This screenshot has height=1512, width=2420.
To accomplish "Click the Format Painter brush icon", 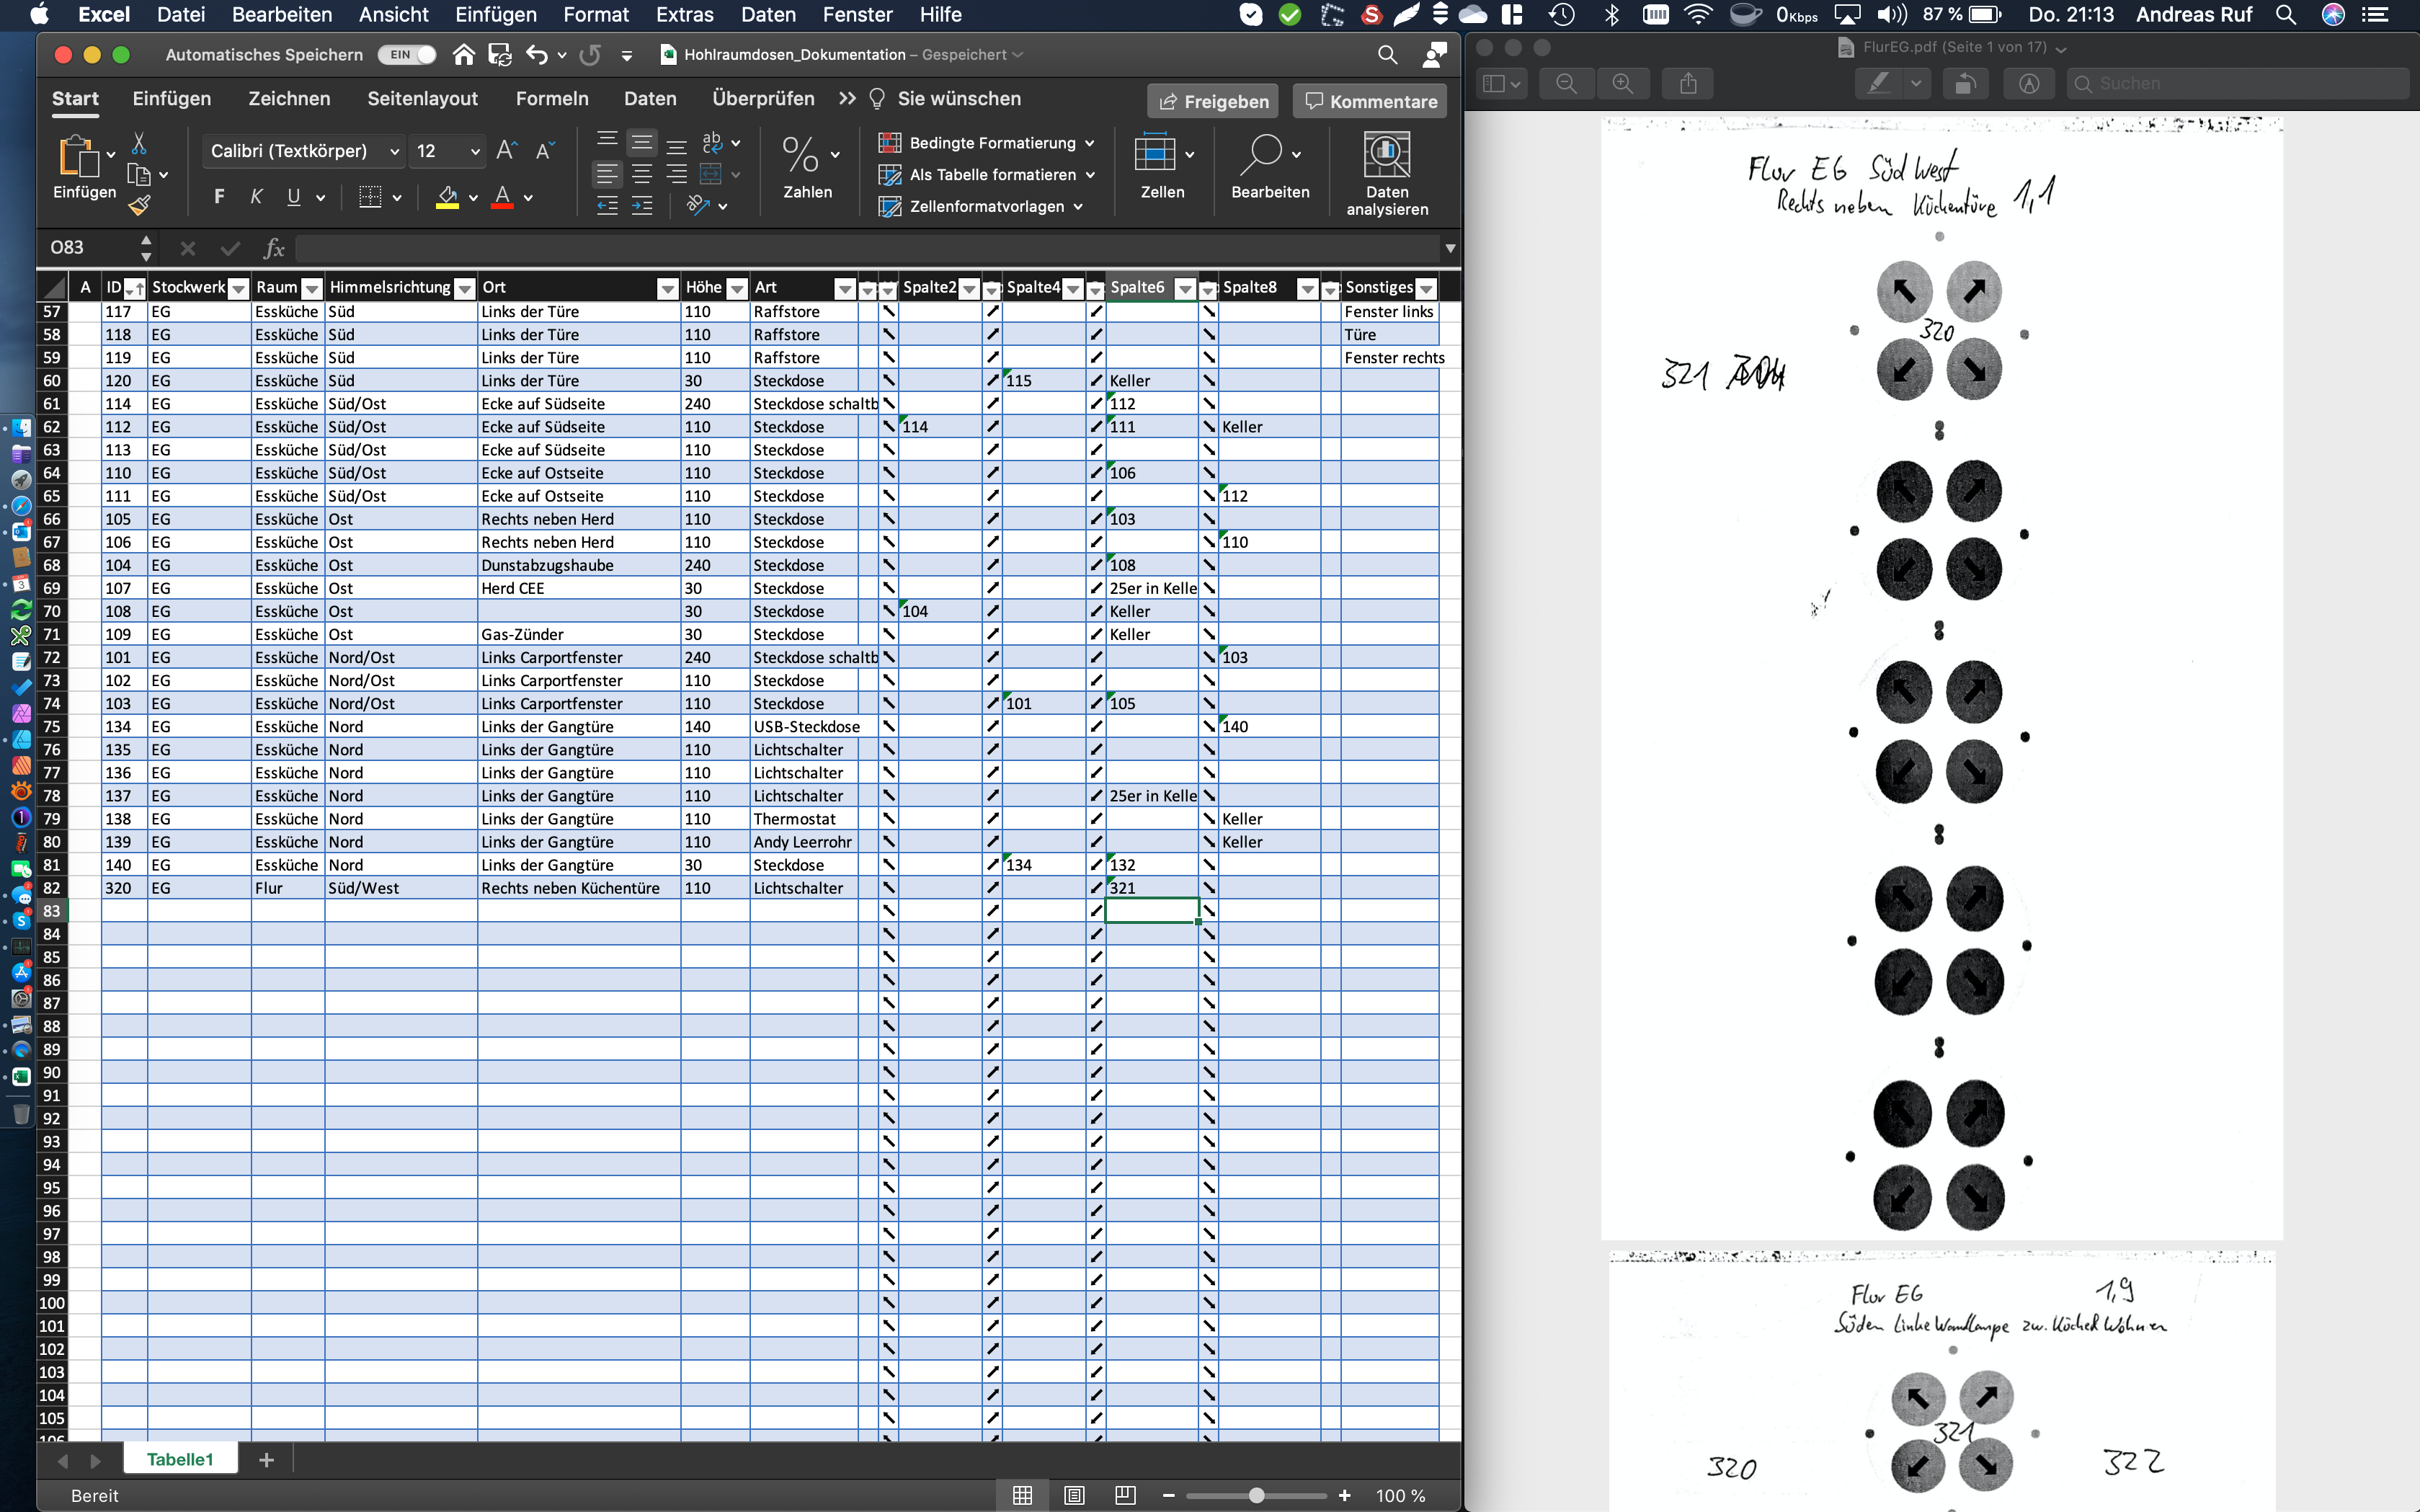I will (x=139, y=206).
